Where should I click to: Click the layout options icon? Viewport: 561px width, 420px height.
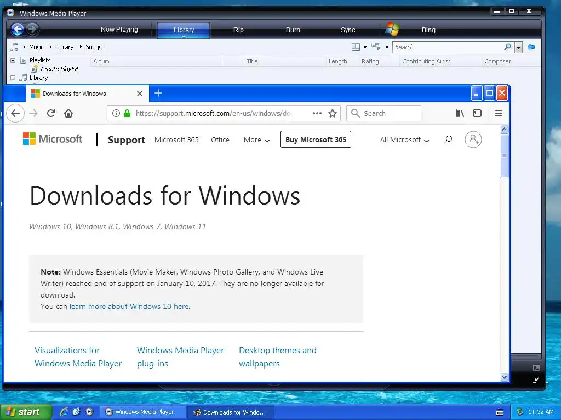(x=356, y=47)
